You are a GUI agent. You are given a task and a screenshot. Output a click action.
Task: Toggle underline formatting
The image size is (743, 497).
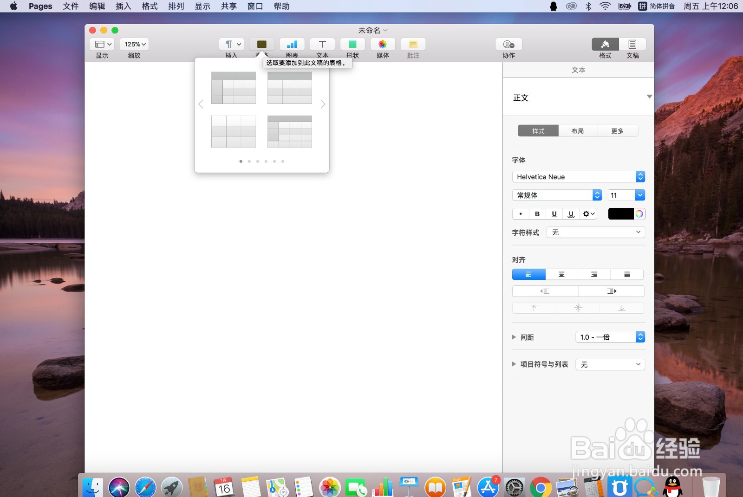pyautogui.click(x=554, y=214)
